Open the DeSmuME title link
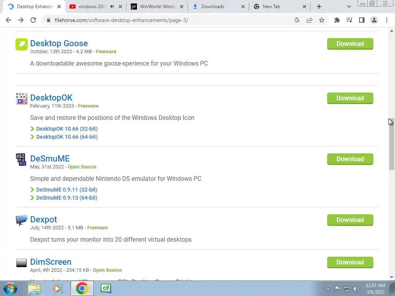This screenshot has width=395, height=296. (x=50, y=158)
